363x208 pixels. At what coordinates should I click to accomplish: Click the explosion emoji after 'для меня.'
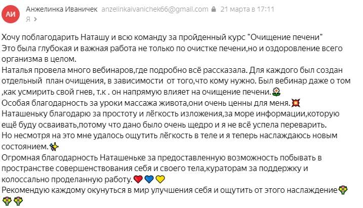coord(296,103)
